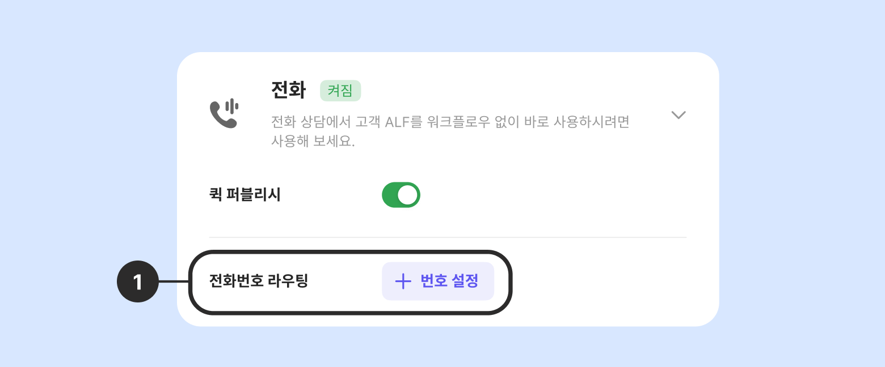Screen dimensions: 885x367
Task: Click the 번호 설정 text label
Action: [x=450, y=281]
